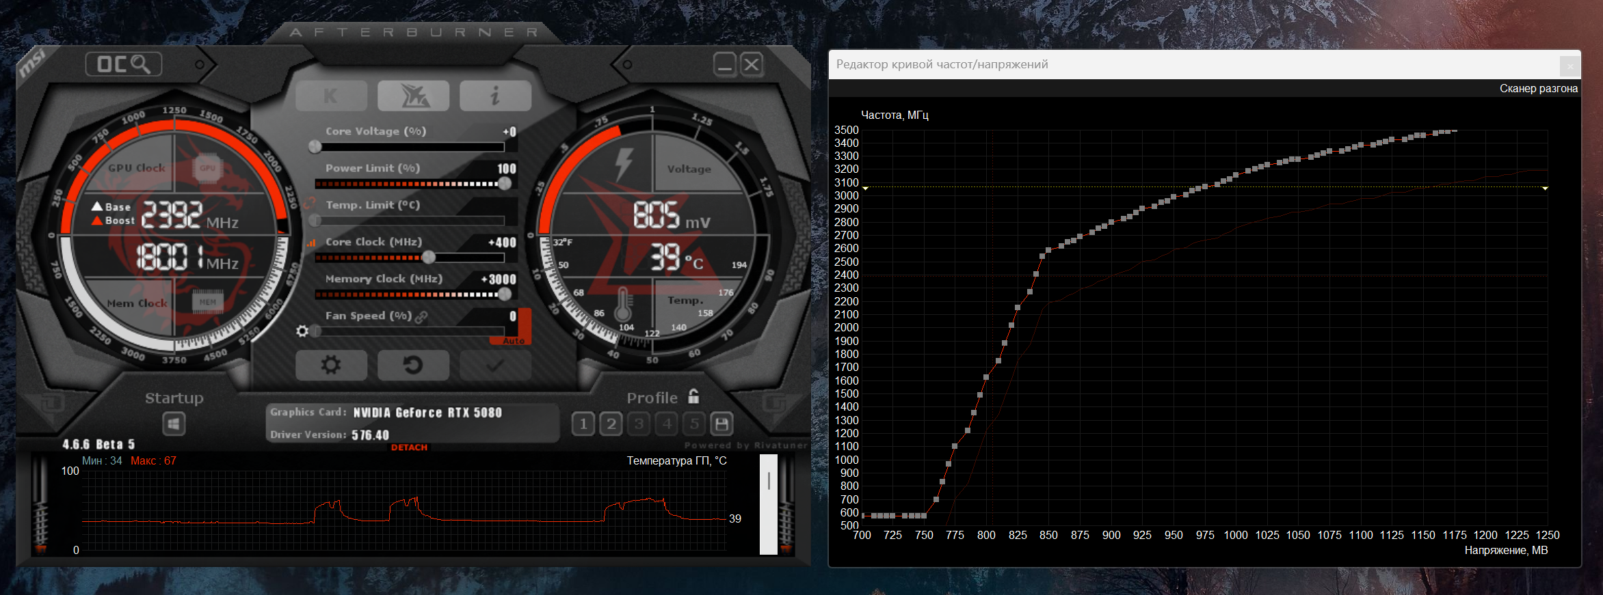Save profile with the floppy disk icon
Screen dimensions: 1603x595
(x=721, y=424)
